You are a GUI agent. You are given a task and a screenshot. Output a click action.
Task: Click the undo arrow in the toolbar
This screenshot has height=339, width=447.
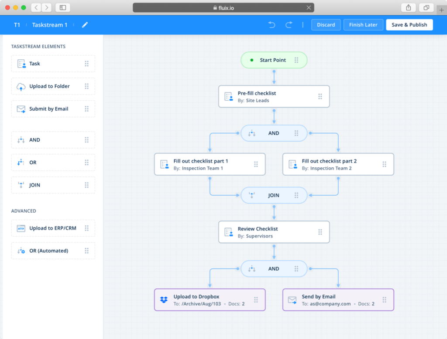271,24
